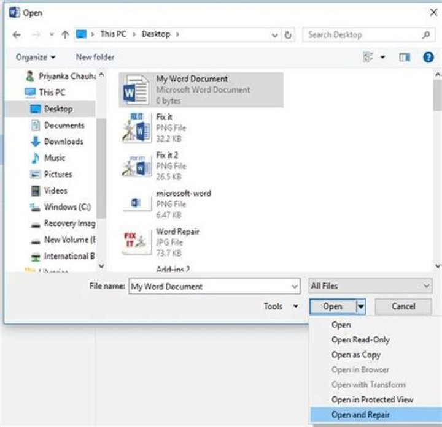Close the Open dialog window

tap(433, 12)
